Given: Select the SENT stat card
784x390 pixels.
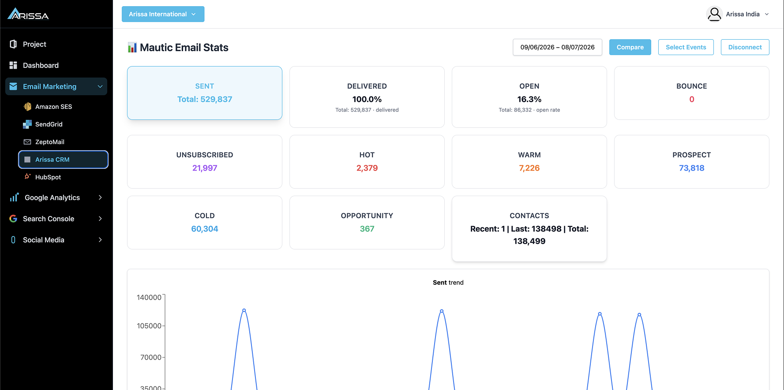Looking at the screenshot, I should click(x=205, y=93).
